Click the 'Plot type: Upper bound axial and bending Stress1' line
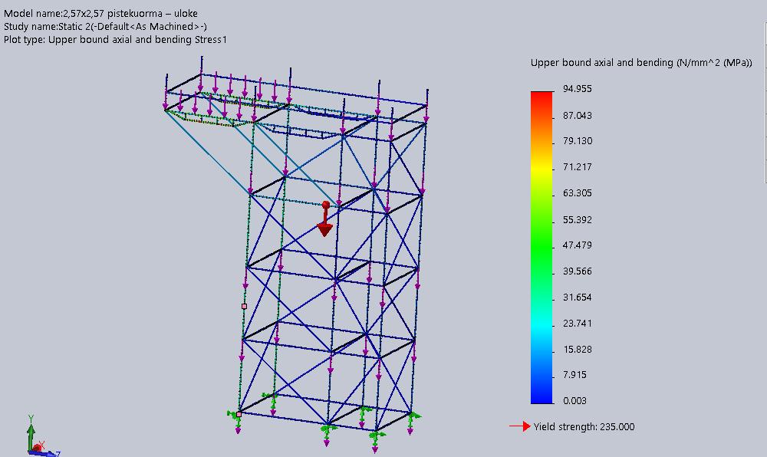This screenshot has height=457, width=767. pos(116,40)
